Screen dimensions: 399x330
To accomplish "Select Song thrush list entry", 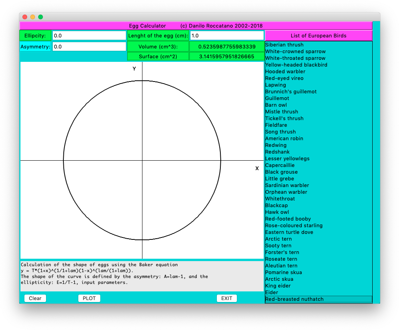I will coord(280,132).
